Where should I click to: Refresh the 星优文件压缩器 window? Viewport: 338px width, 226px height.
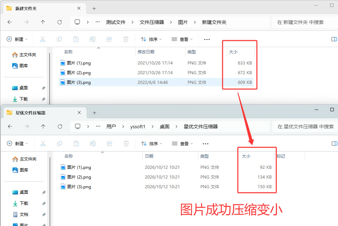[60, 127]
